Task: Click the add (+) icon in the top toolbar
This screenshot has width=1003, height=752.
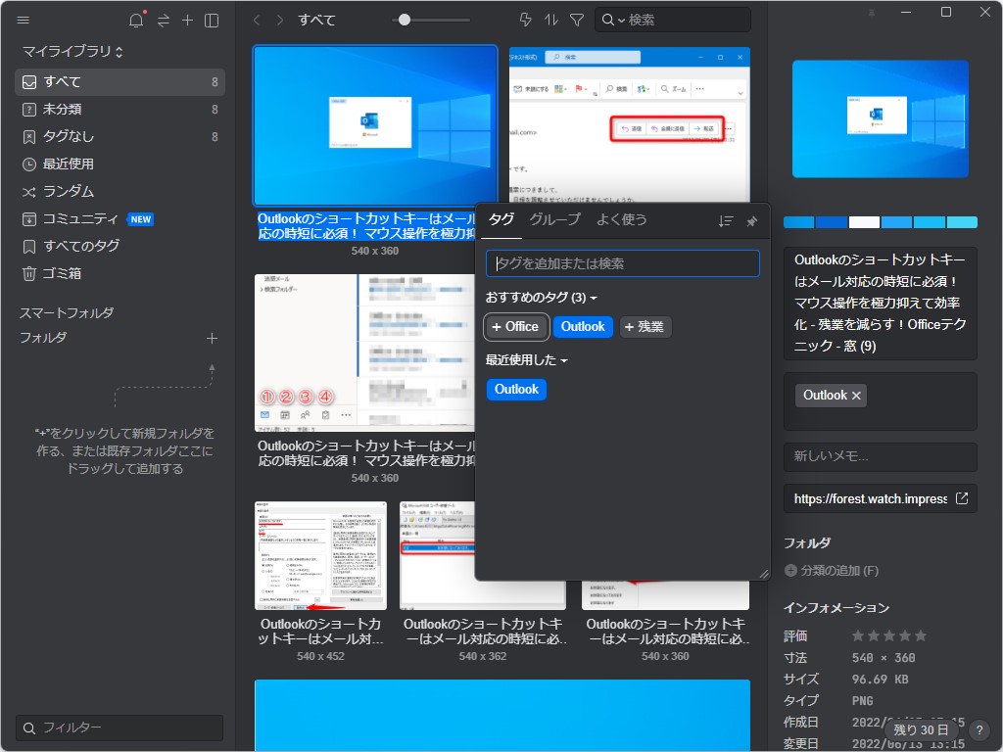Action: (x=187, y=20)
